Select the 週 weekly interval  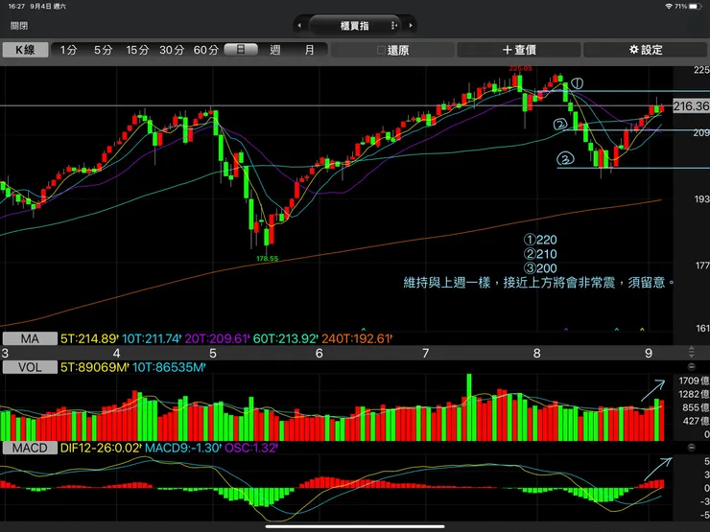click(275, 50)
